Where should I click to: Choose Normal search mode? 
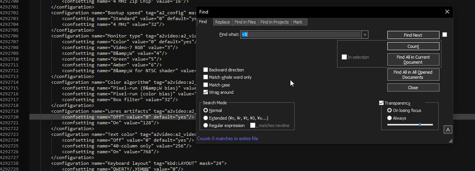point(206,110)
